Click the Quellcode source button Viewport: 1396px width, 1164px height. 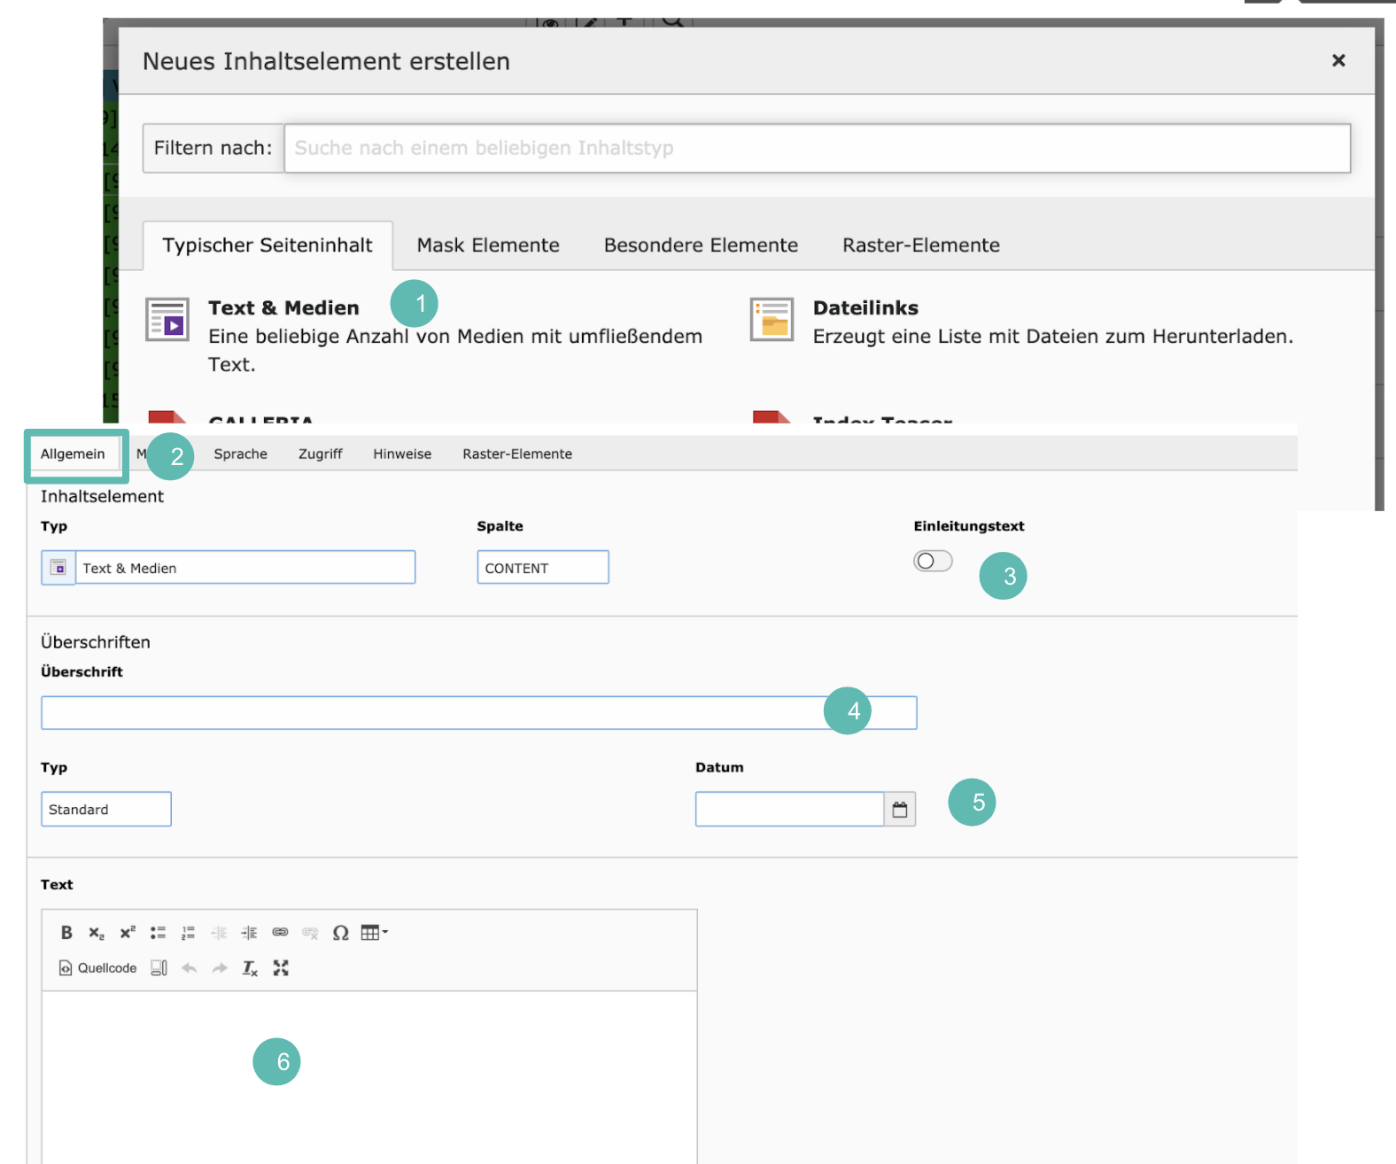tap(97, 968)
